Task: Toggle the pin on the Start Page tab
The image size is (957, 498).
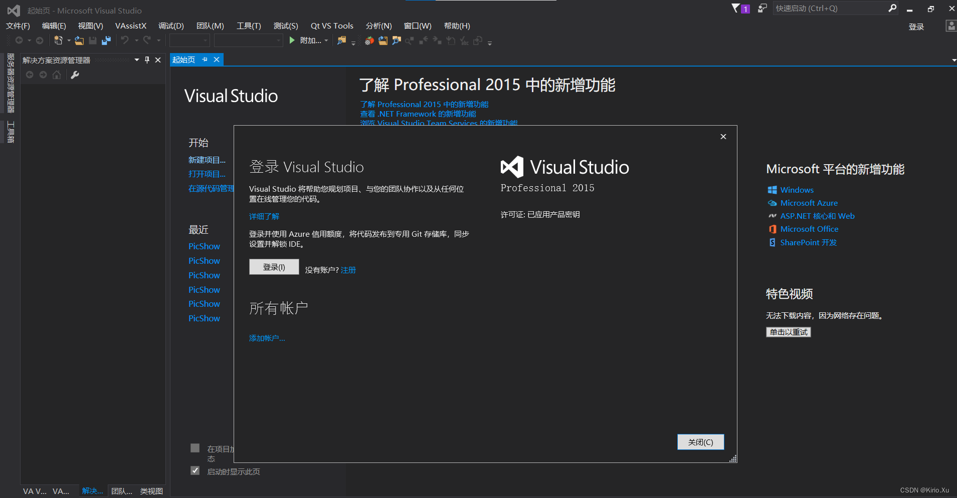Action: (x=205, y=60)
